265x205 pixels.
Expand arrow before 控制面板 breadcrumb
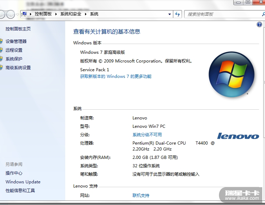click(x=31, y=14)
